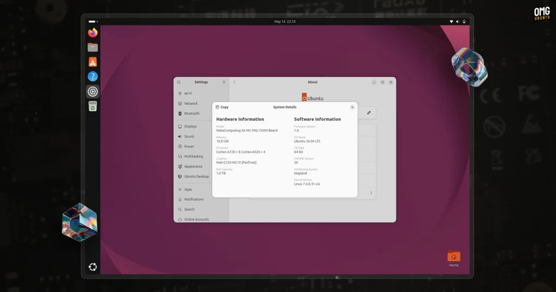Open the Home folder on the desktop
556x292 pixels.
tap(454, 259)
